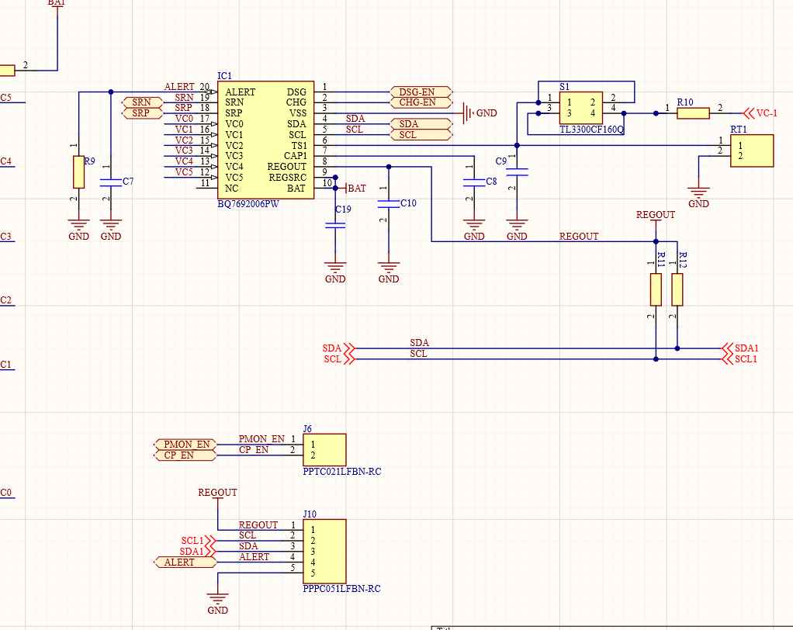Click the red SDA off-sheet connector on left
The image size is (793, 630).
[x=338, y=348]
